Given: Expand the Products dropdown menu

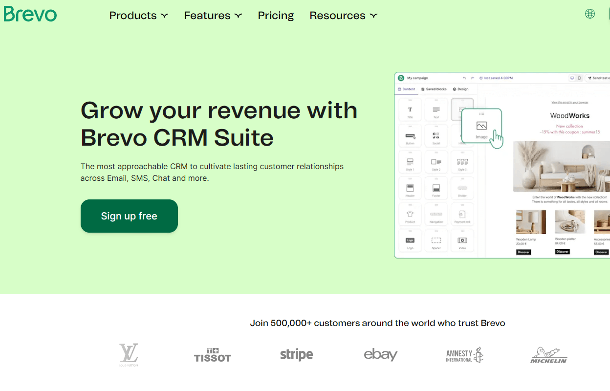Looking at the screenshot, I should (x=139, y=16).
